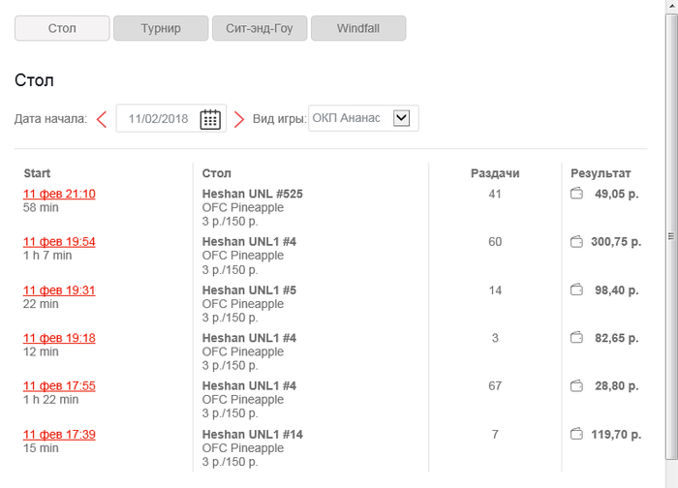Switch to the Турнир tab
The width and height of the screenshot is (678, 488).
pyautogui.click(x=160, y=28)
